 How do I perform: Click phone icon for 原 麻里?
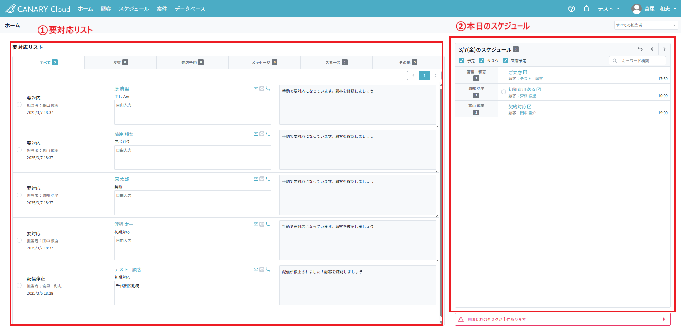click(x=268, y=89)
